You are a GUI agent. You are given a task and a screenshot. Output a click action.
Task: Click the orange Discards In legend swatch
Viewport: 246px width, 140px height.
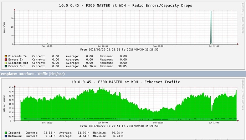point(6,56)
